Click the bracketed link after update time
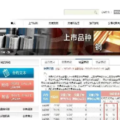The image size is (120, 120). (x=107, y=69)
